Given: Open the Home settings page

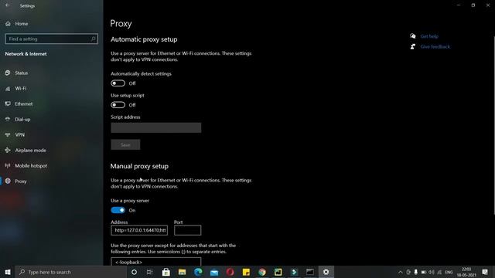Looking at the screenshot, I should point(21,24).
